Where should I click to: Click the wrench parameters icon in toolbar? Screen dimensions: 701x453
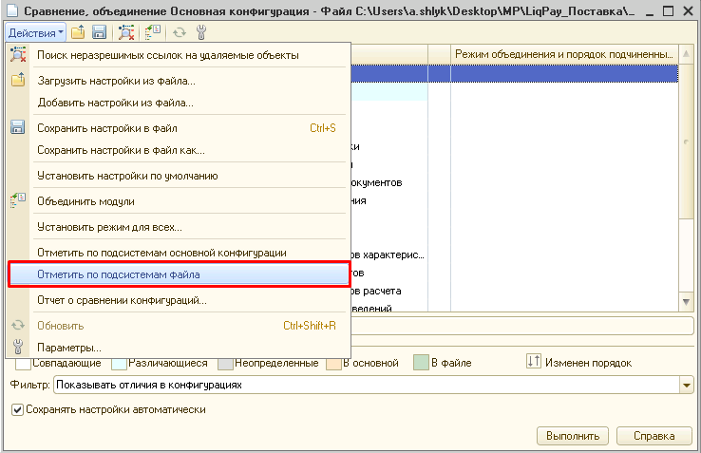[x=200, y=32]
